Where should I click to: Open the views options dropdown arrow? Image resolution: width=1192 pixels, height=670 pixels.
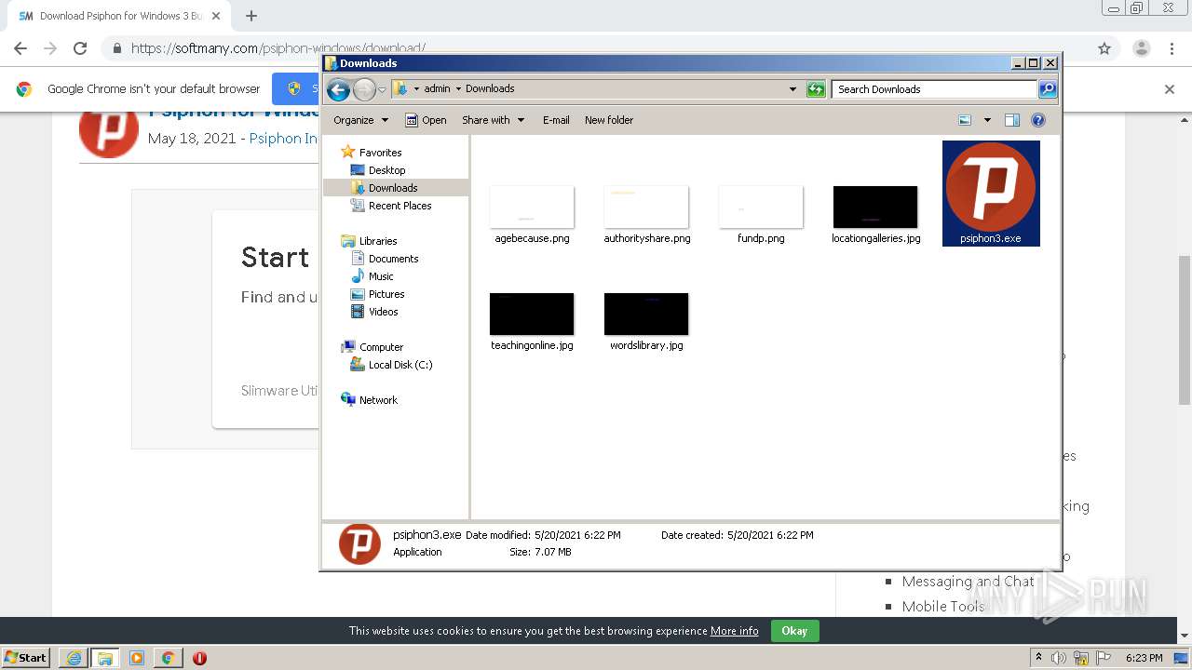pos(987,120)
